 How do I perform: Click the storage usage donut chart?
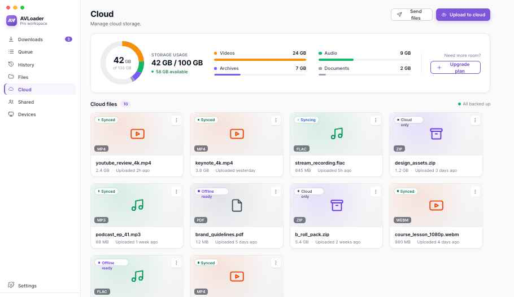pyautogui.click(x=122, y=63)
